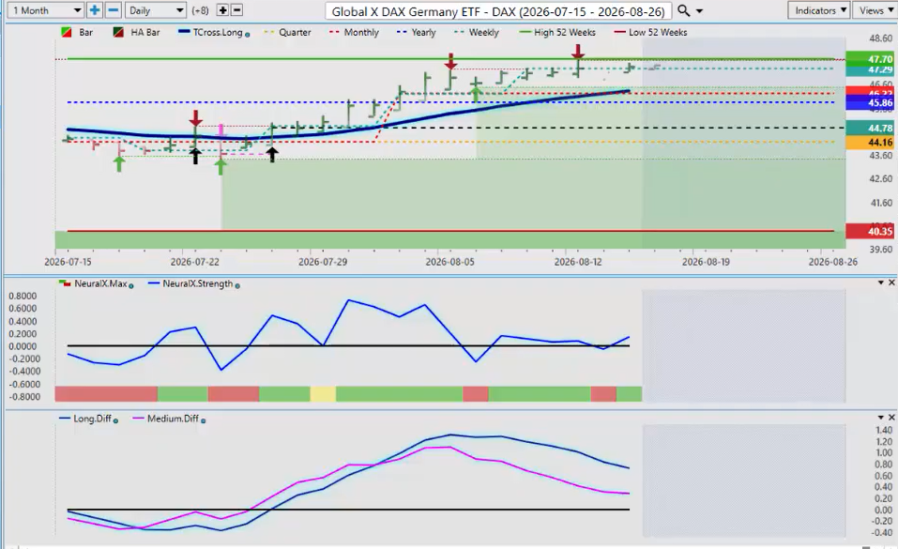Viewport: 898px width, 549px height.
Task: Click the settings dot beside Medium.Diff
Action: 204,420
